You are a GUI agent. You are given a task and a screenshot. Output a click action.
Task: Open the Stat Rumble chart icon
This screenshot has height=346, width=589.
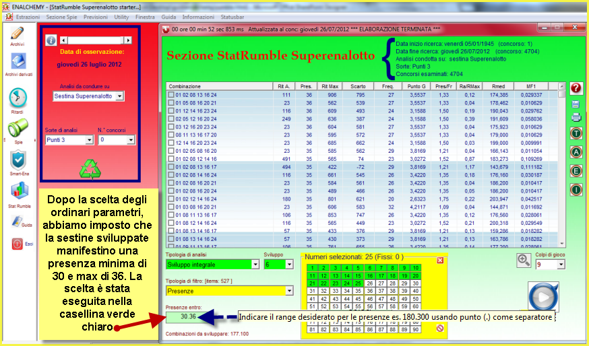click(x=19, y=191)
